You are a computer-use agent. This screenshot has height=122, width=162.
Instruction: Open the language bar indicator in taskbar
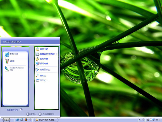tap(140, 119)
